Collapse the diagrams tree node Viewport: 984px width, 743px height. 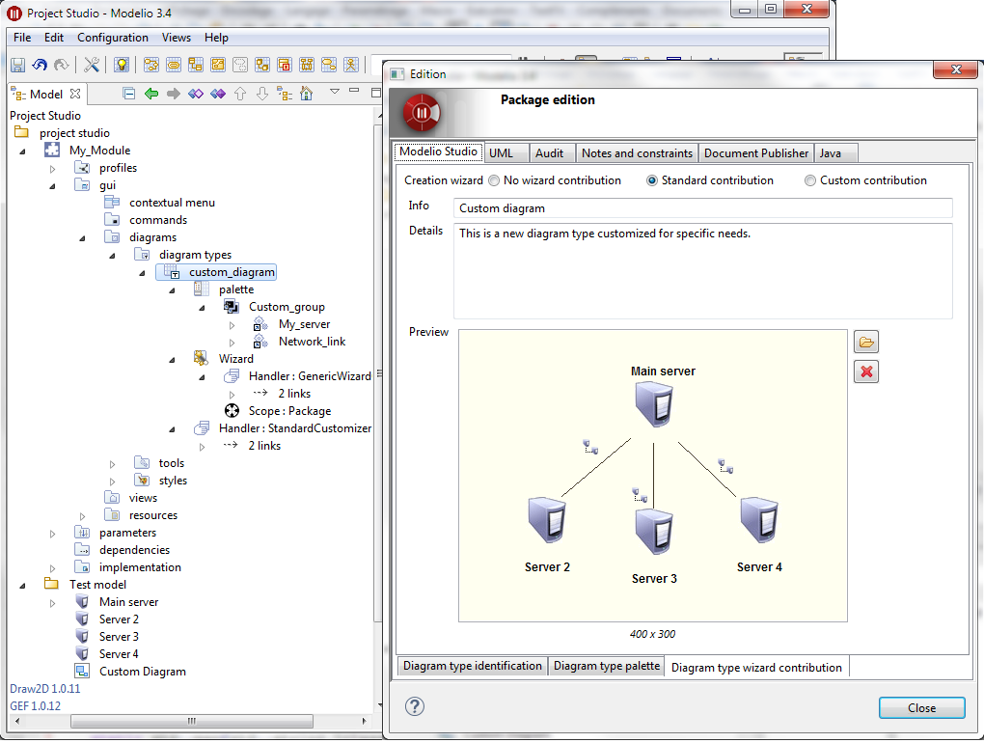(82, 238)
